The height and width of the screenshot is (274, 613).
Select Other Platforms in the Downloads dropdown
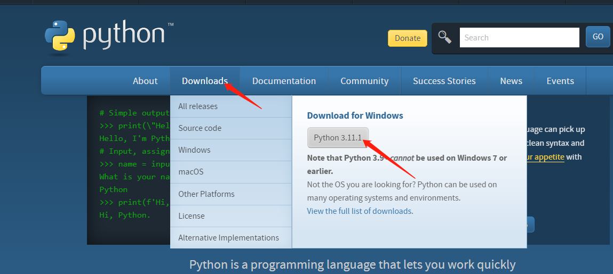pos(231,194)
